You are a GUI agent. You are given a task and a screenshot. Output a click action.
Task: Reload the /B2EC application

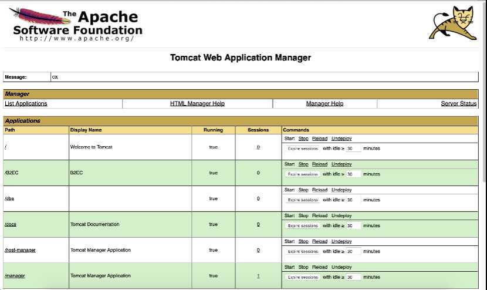click(x=320, y=164)
